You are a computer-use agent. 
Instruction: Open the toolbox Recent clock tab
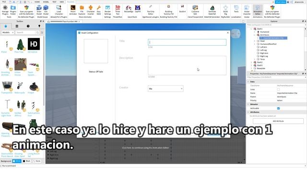pos(28,26)
